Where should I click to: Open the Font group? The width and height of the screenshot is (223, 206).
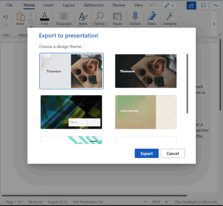45,19
